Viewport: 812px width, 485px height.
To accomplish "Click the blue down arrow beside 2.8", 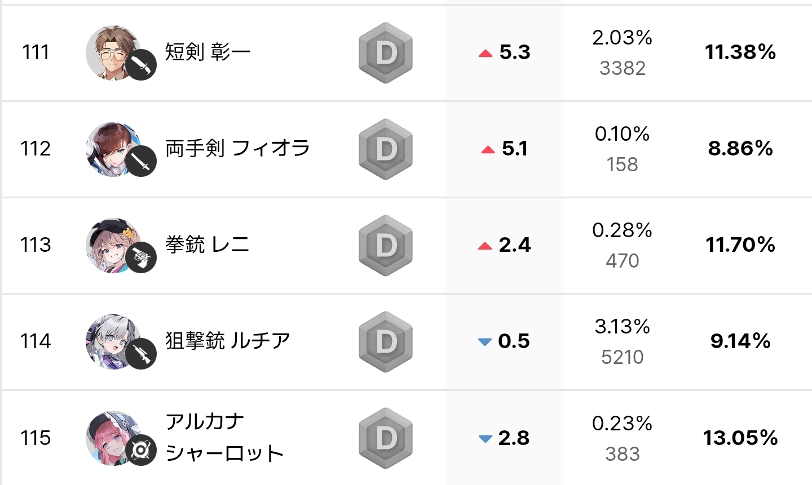I will click(x=485, y=439).
